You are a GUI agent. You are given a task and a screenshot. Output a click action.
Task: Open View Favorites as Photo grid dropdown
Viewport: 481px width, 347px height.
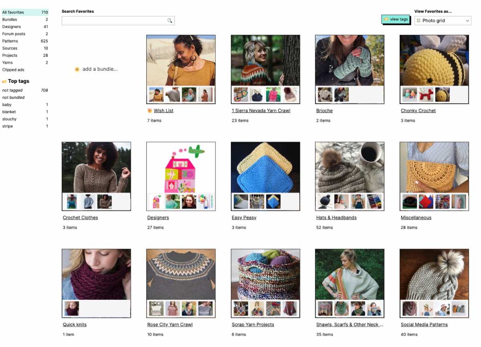pos(443,20)
